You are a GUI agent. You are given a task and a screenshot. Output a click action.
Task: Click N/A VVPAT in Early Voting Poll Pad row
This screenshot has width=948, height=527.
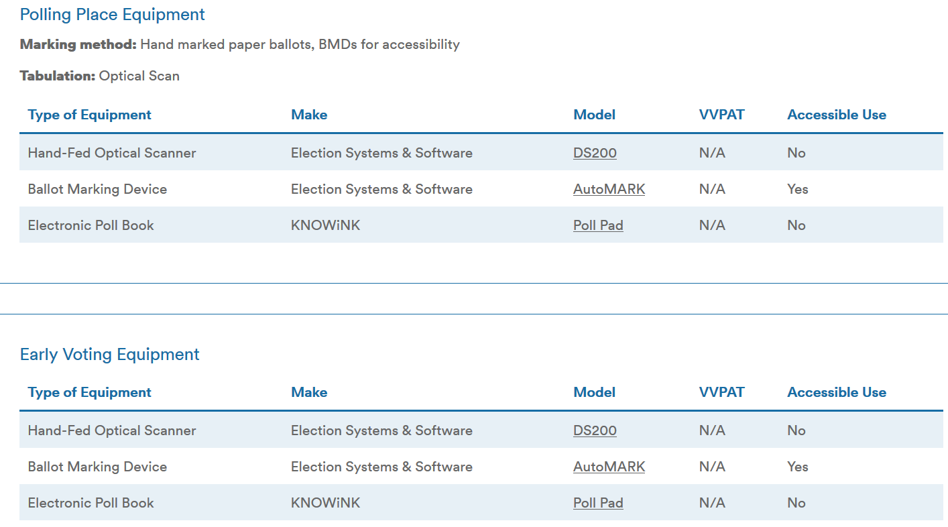pos(712,503)
